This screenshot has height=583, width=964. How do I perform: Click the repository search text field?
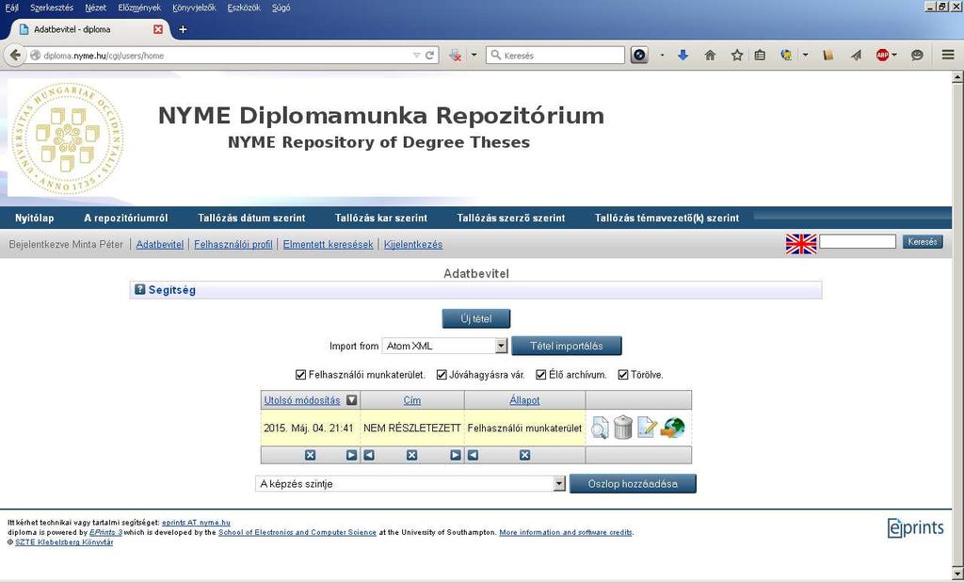[x=857, y=242]
